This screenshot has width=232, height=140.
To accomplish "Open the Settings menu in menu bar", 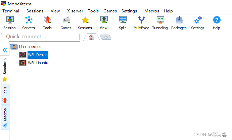I will pos(129,11).
